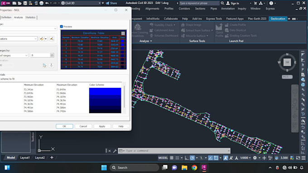Click the edit legend style icon

(42, 39)
